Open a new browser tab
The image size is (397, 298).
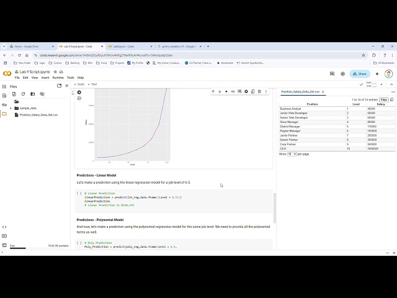208,47
